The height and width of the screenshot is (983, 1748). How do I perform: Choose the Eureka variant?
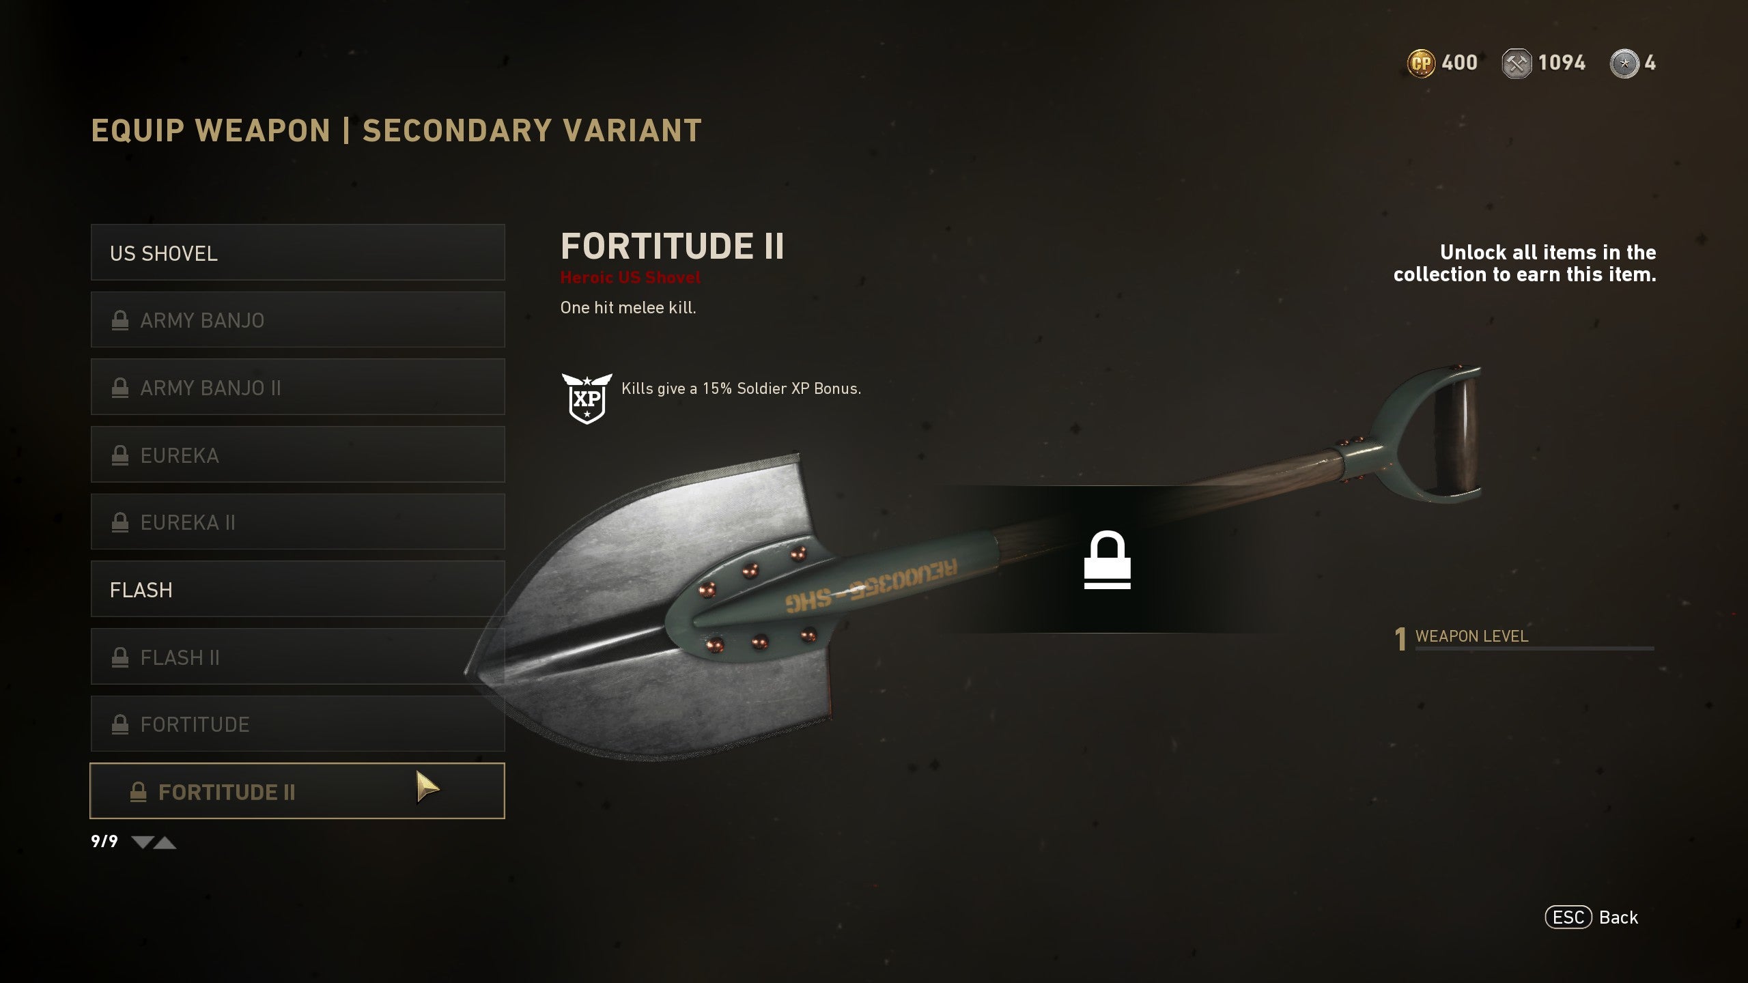pos(298,455)
